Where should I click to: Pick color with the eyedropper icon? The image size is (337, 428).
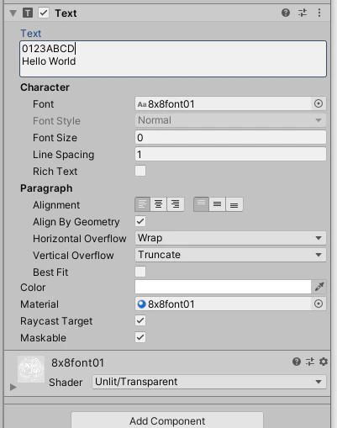(x=319, y=287)
